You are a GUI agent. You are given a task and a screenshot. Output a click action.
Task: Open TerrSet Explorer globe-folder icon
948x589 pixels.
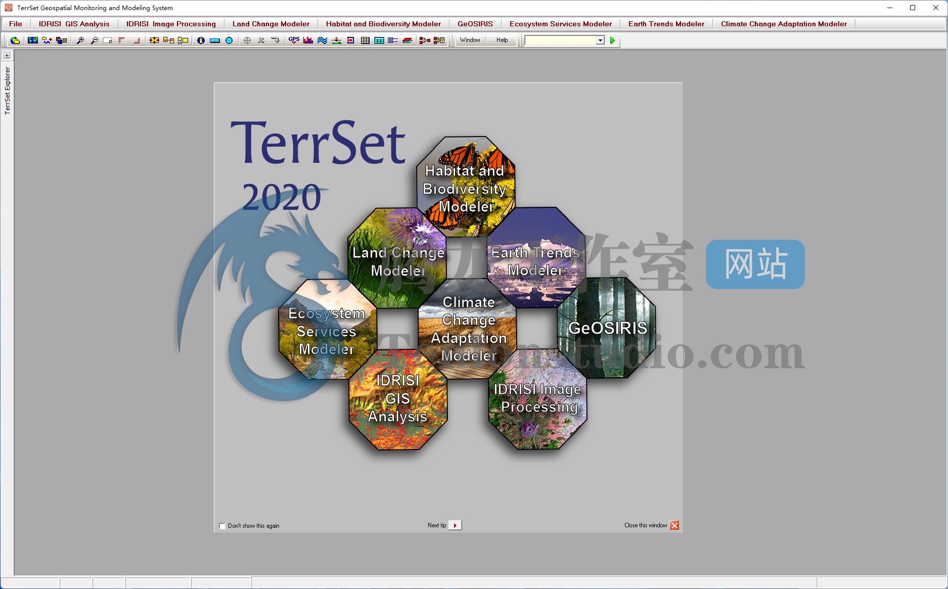(15, 40)
